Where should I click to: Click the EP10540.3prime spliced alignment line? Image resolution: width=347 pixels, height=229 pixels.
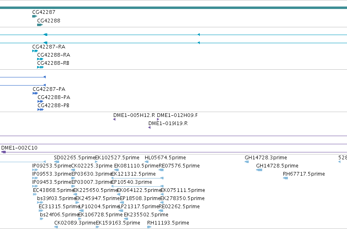[x=137, y=186]
